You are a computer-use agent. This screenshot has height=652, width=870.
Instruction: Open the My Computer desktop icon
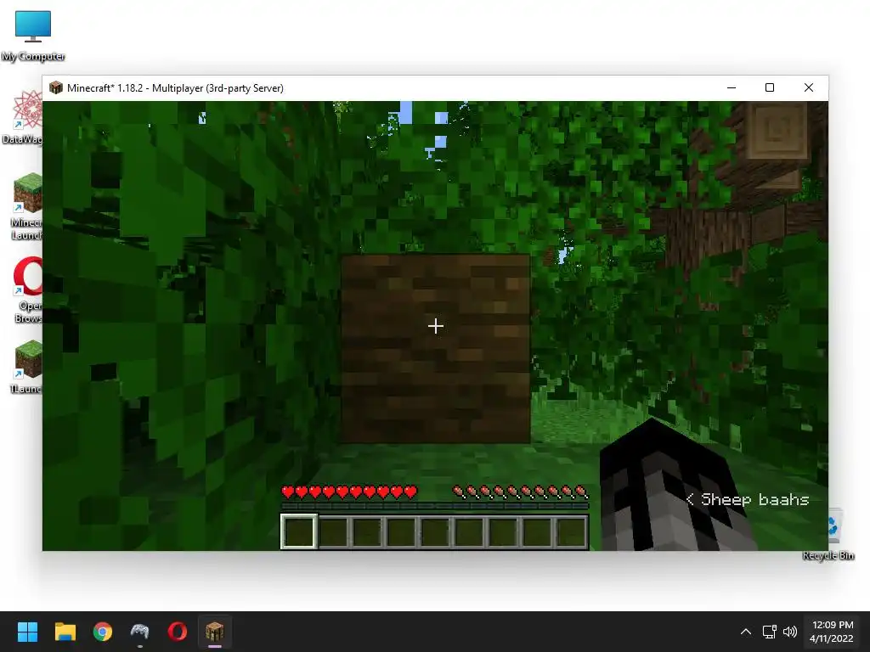coord(33,36)
